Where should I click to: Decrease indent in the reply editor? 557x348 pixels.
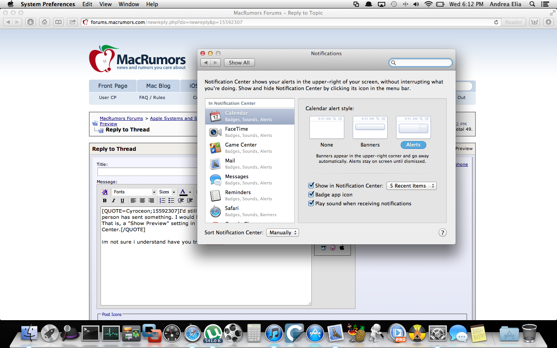[181, 201]
